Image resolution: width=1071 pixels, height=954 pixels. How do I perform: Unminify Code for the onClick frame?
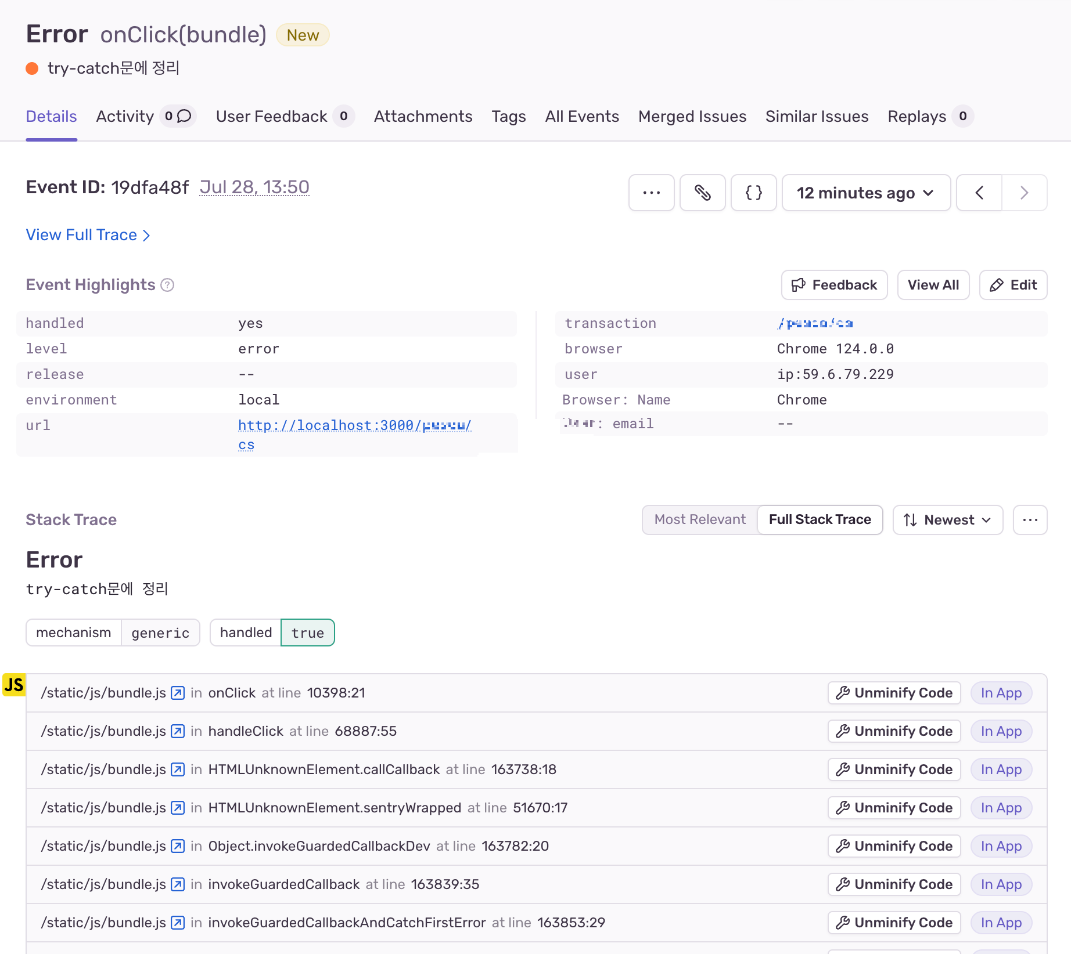coord(894,693)
